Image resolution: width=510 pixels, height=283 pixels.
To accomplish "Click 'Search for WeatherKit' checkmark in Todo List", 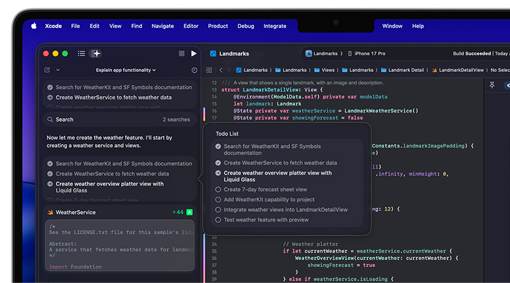I will pyautogui.click(x=218, y=146).
